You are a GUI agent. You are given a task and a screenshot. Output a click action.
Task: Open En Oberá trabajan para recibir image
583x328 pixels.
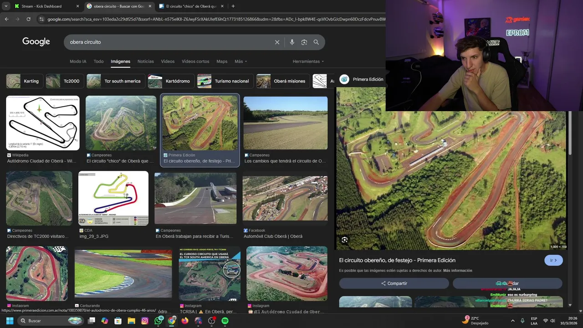click(195, 198)
